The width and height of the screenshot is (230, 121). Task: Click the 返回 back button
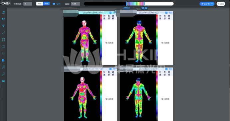point(221,4)
